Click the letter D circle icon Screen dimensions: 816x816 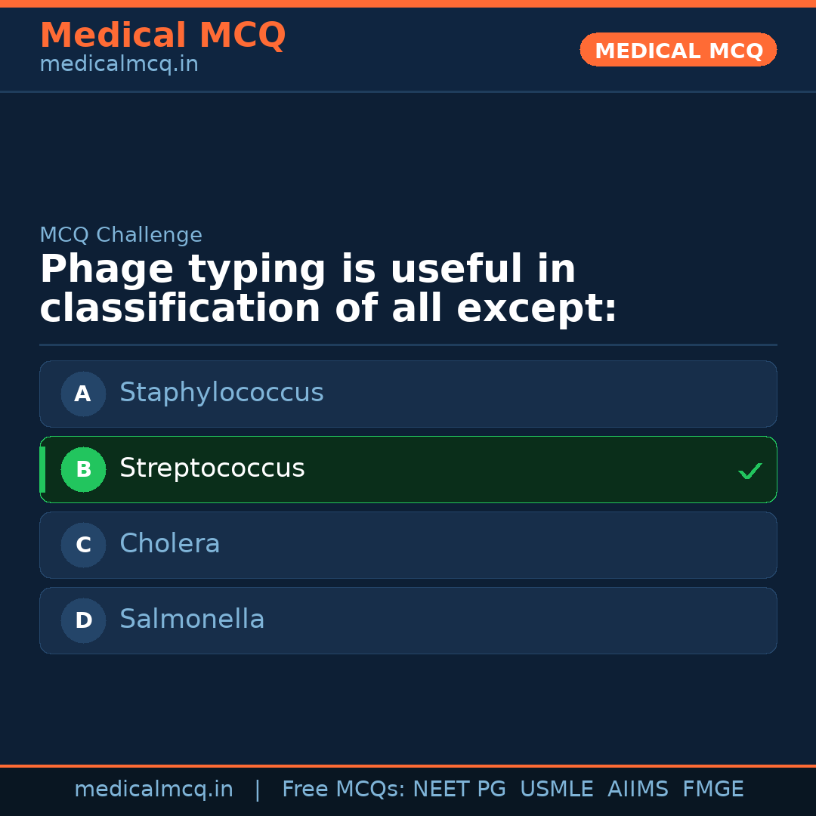(83, 620)
